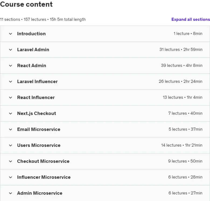Click chevron icon next to Email Microservice
210x201 pixels.
tap(10, 129)
